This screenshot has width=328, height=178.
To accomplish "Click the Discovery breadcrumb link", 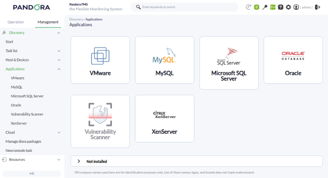I will [76, 19].
